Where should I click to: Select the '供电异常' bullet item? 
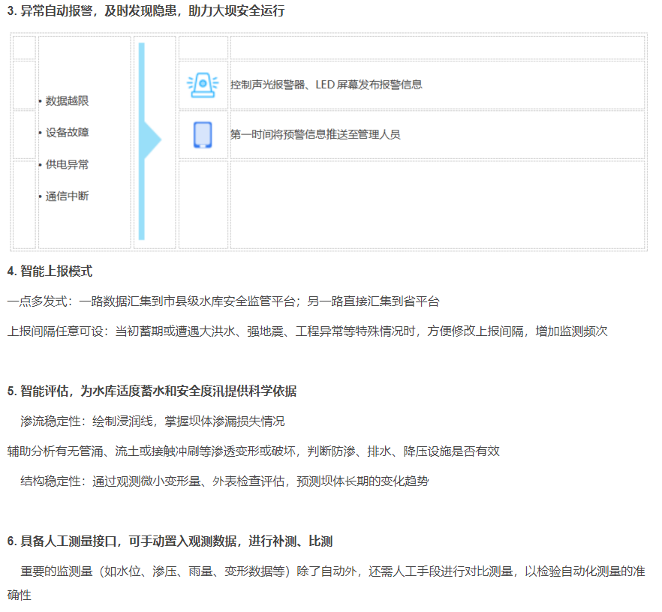tap(67, 164)
